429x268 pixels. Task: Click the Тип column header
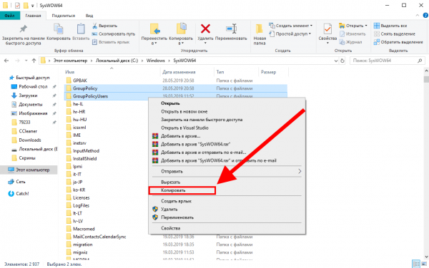pyautogui.click(x=220, y=72)
